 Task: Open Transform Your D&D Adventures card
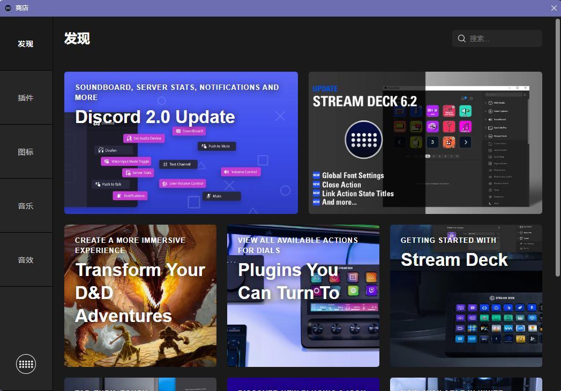tap(140, 296)
